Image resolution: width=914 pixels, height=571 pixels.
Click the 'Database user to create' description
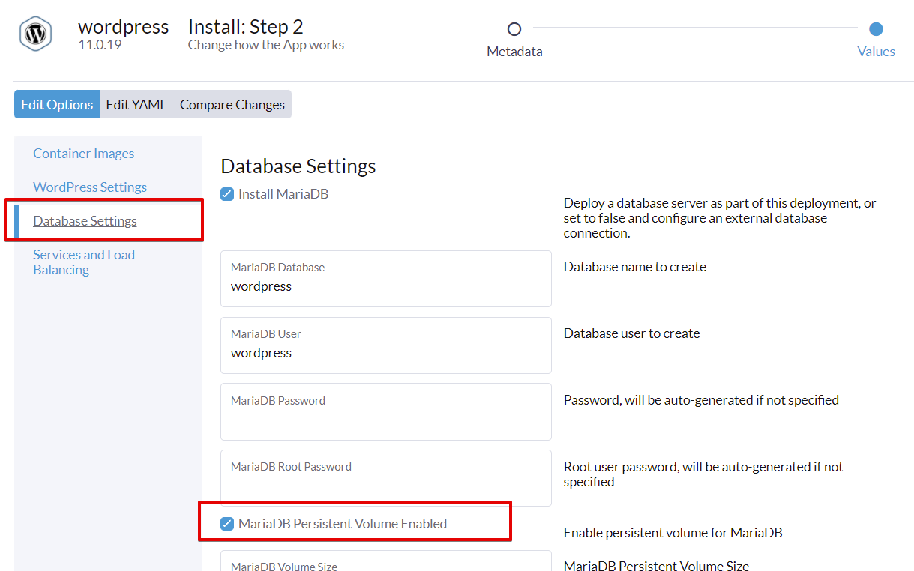click(x=631, y=333)
